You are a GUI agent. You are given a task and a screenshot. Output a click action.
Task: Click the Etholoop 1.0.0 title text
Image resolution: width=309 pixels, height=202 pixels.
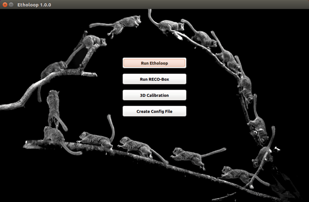(34, 5)
